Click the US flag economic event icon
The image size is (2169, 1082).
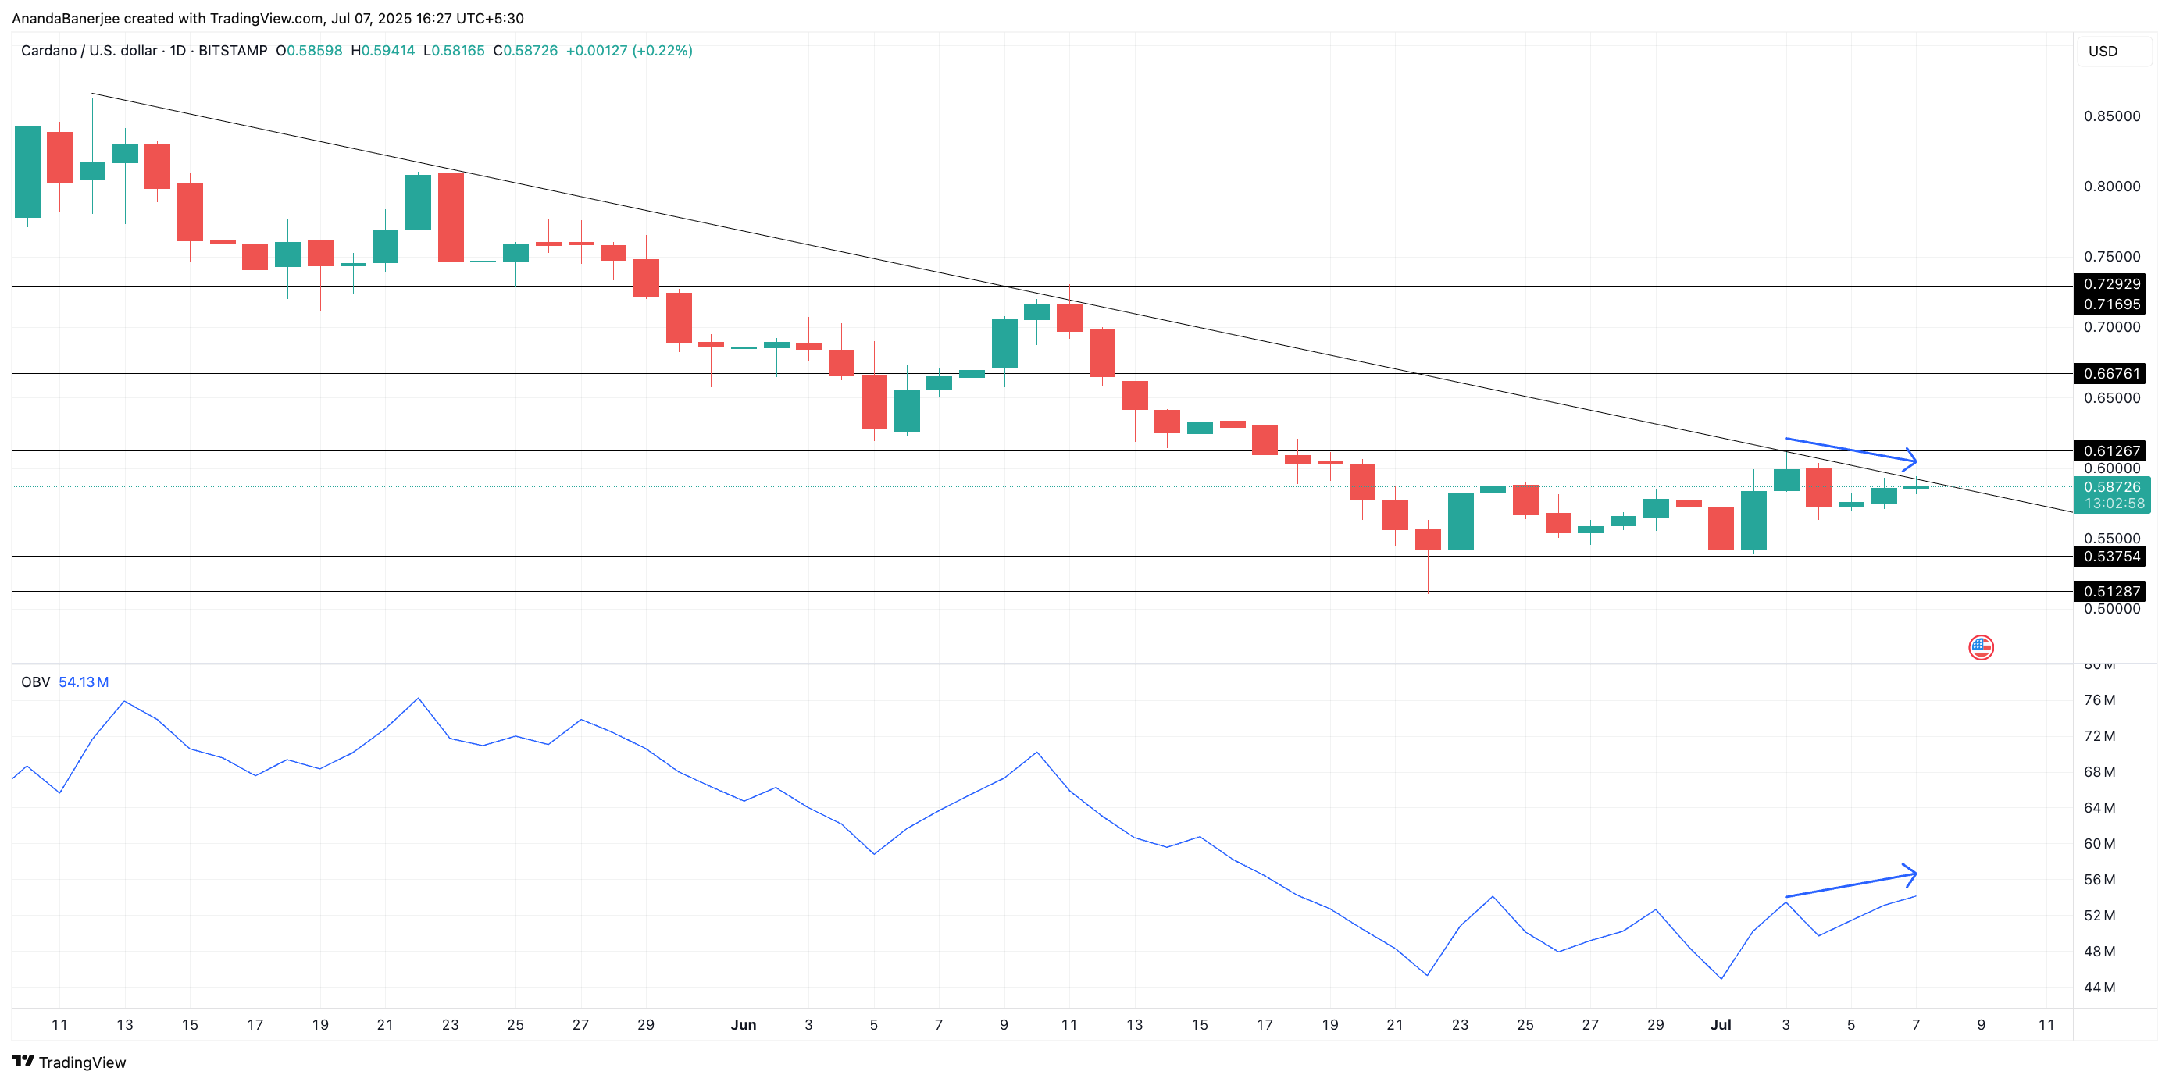[x=1981, y=647]
